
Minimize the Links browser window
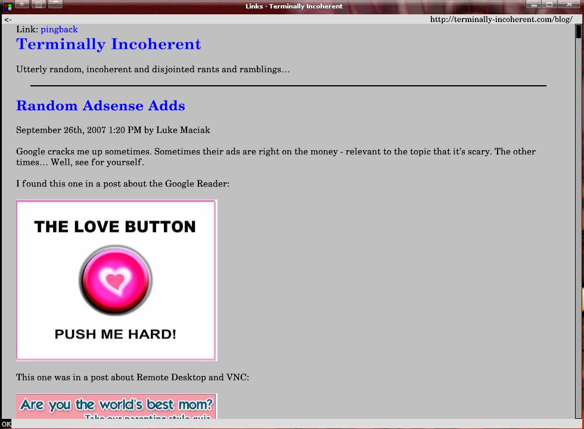click(533, 4)
